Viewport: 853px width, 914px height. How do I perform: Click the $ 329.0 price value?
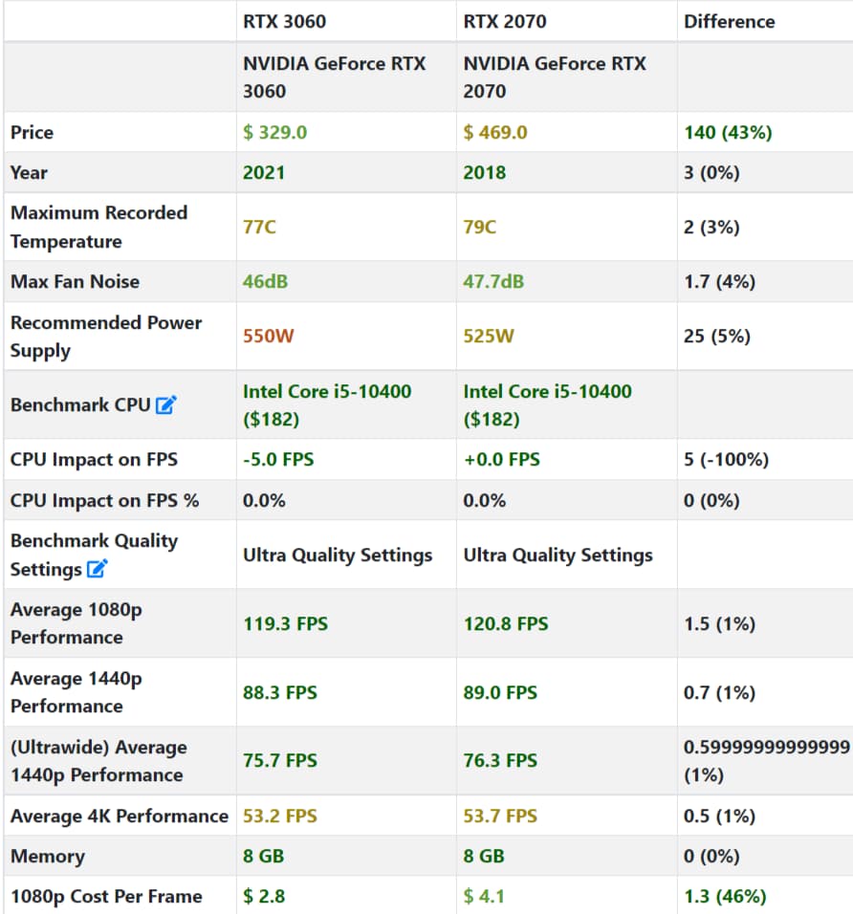tap(274, 132)
